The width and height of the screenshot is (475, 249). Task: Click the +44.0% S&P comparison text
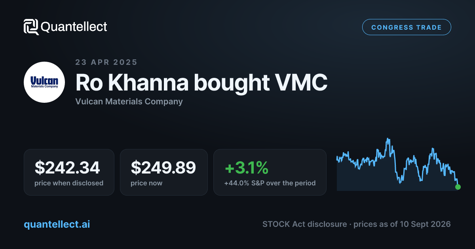point(270,183)
